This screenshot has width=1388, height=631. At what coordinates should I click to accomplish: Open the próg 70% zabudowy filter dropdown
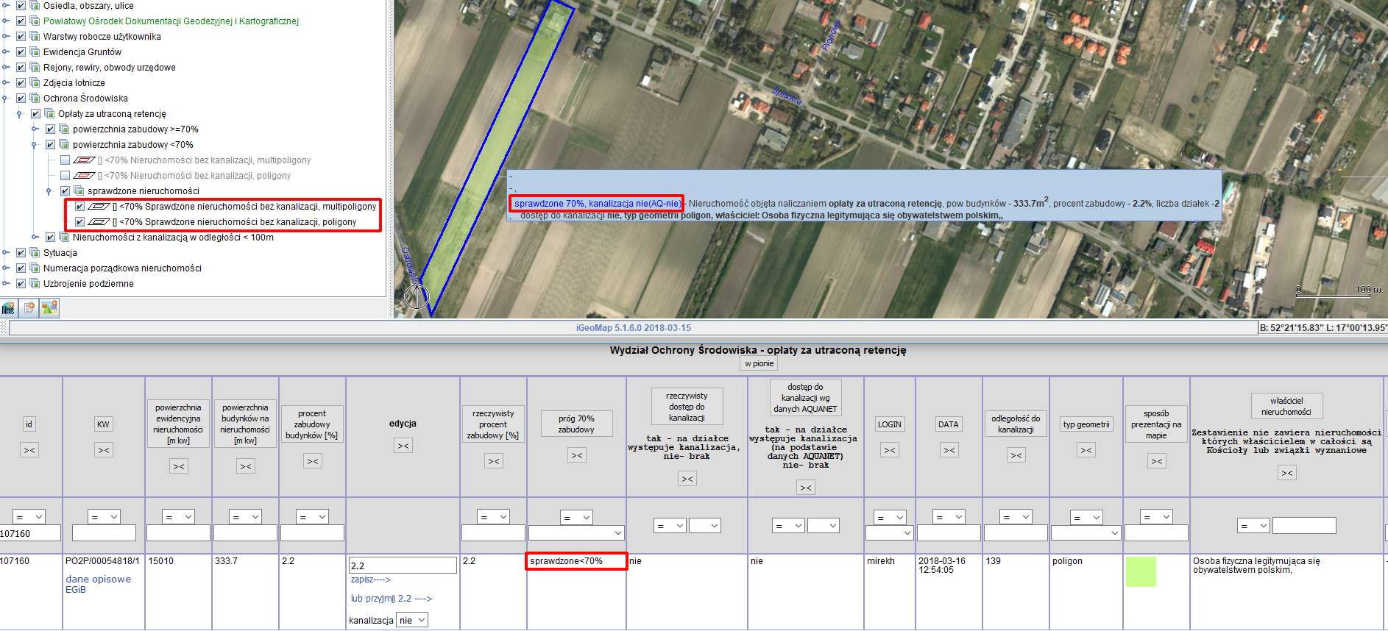click(x=576, y=532)
